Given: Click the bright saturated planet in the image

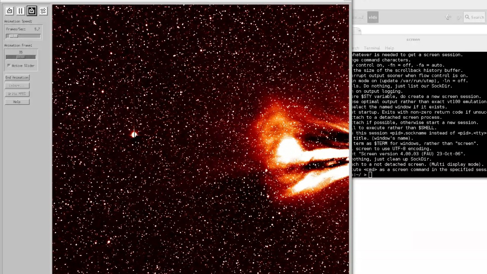Looking at the screenshot, I should tap(134, 134).
